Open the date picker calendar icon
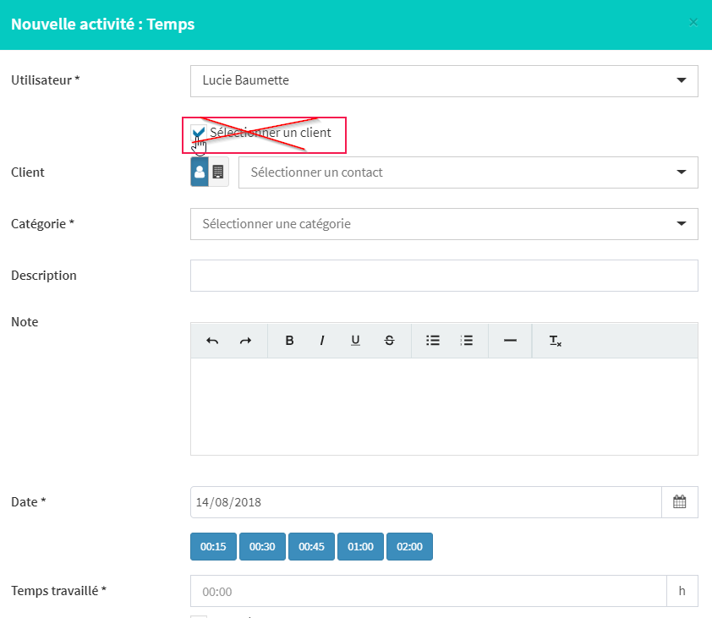This screenshot has width=712, height=618. [679, 502]
